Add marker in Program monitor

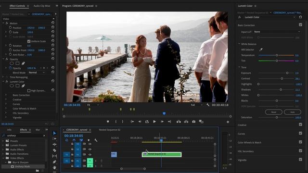coord(108,122)
